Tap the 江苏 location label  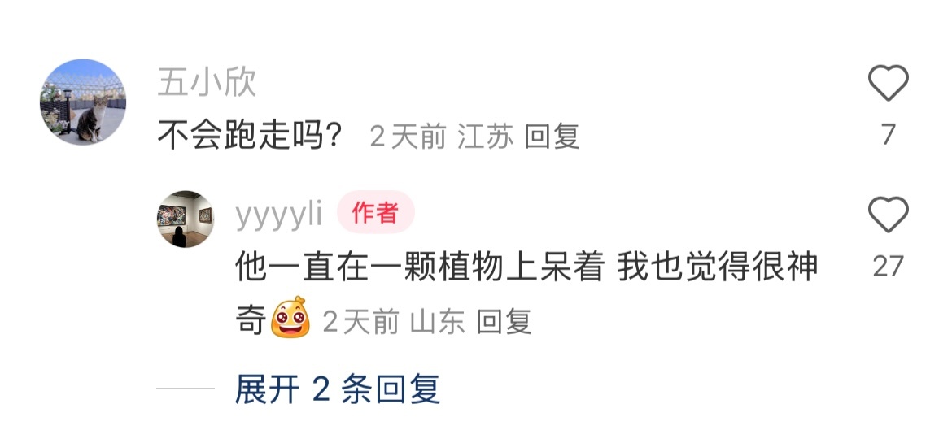[x=486, y=136]
